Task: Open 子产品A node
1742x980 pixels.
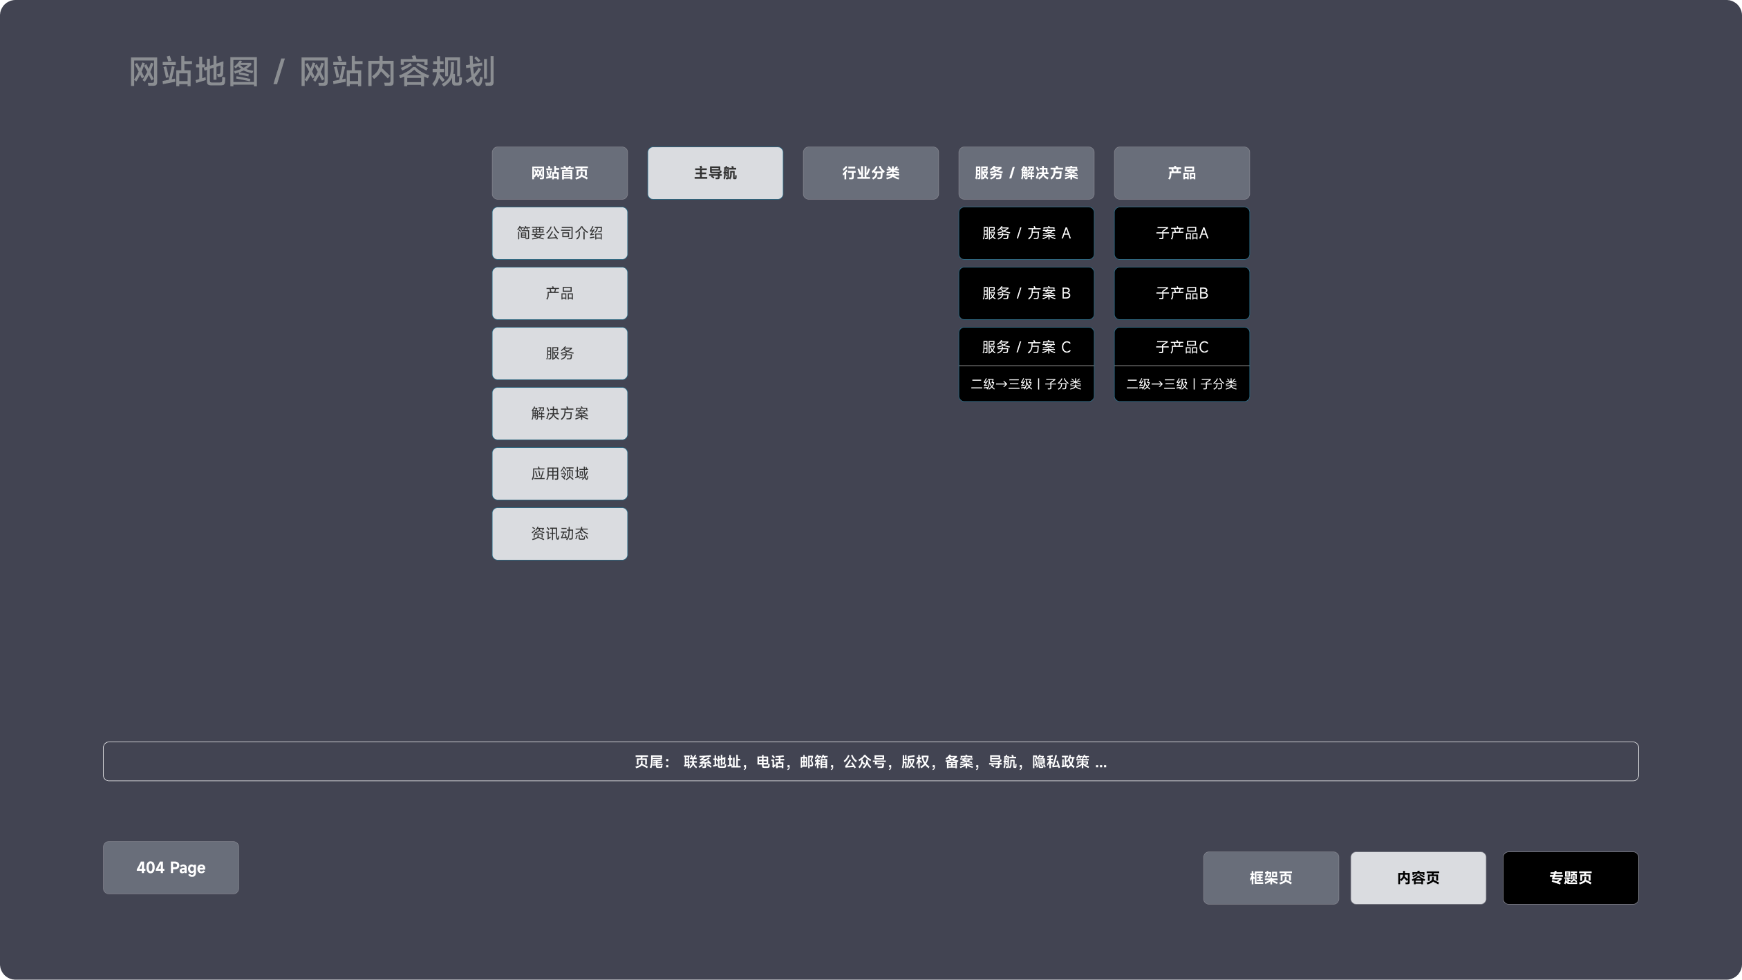Action: pyautogui.click(x=1181, y=233)
